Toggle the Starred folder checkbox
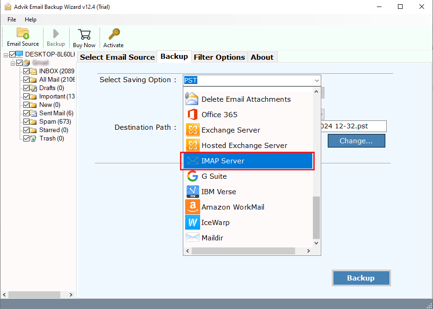433x309 pixels. (x=27, y=130)
